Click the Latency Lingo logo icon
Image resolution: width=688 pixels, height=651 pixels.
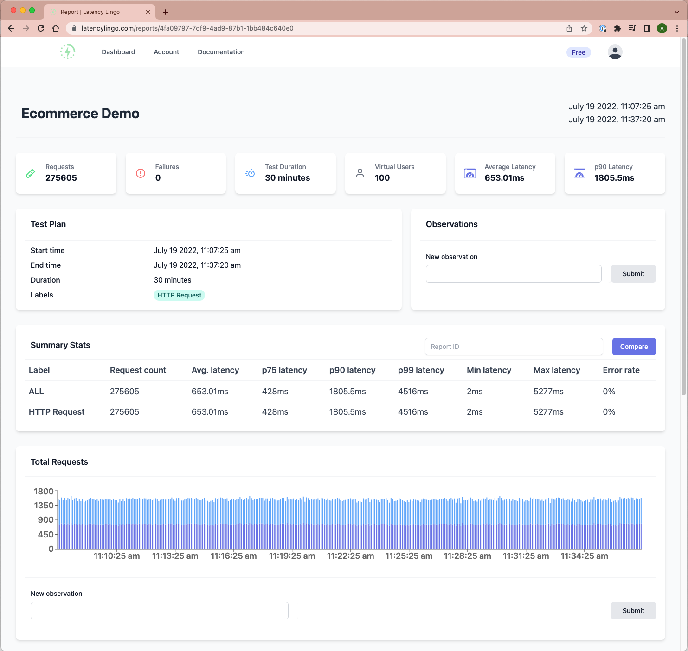(68, 51)
